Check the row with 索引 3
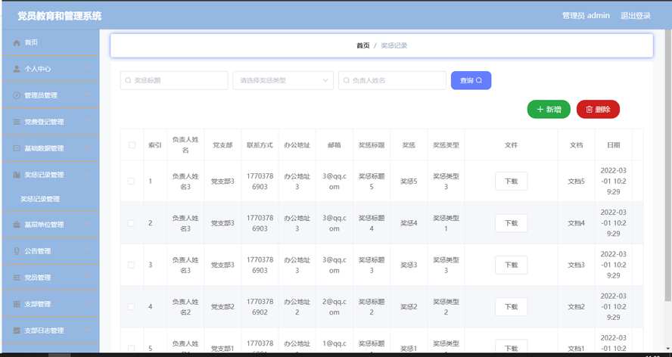672x357 pixels. point(131,265)
